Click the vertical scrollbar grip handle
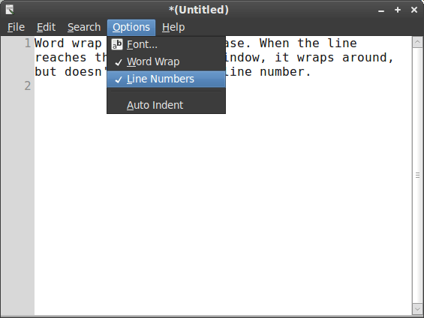424x318 pixels. coord(417,175)
